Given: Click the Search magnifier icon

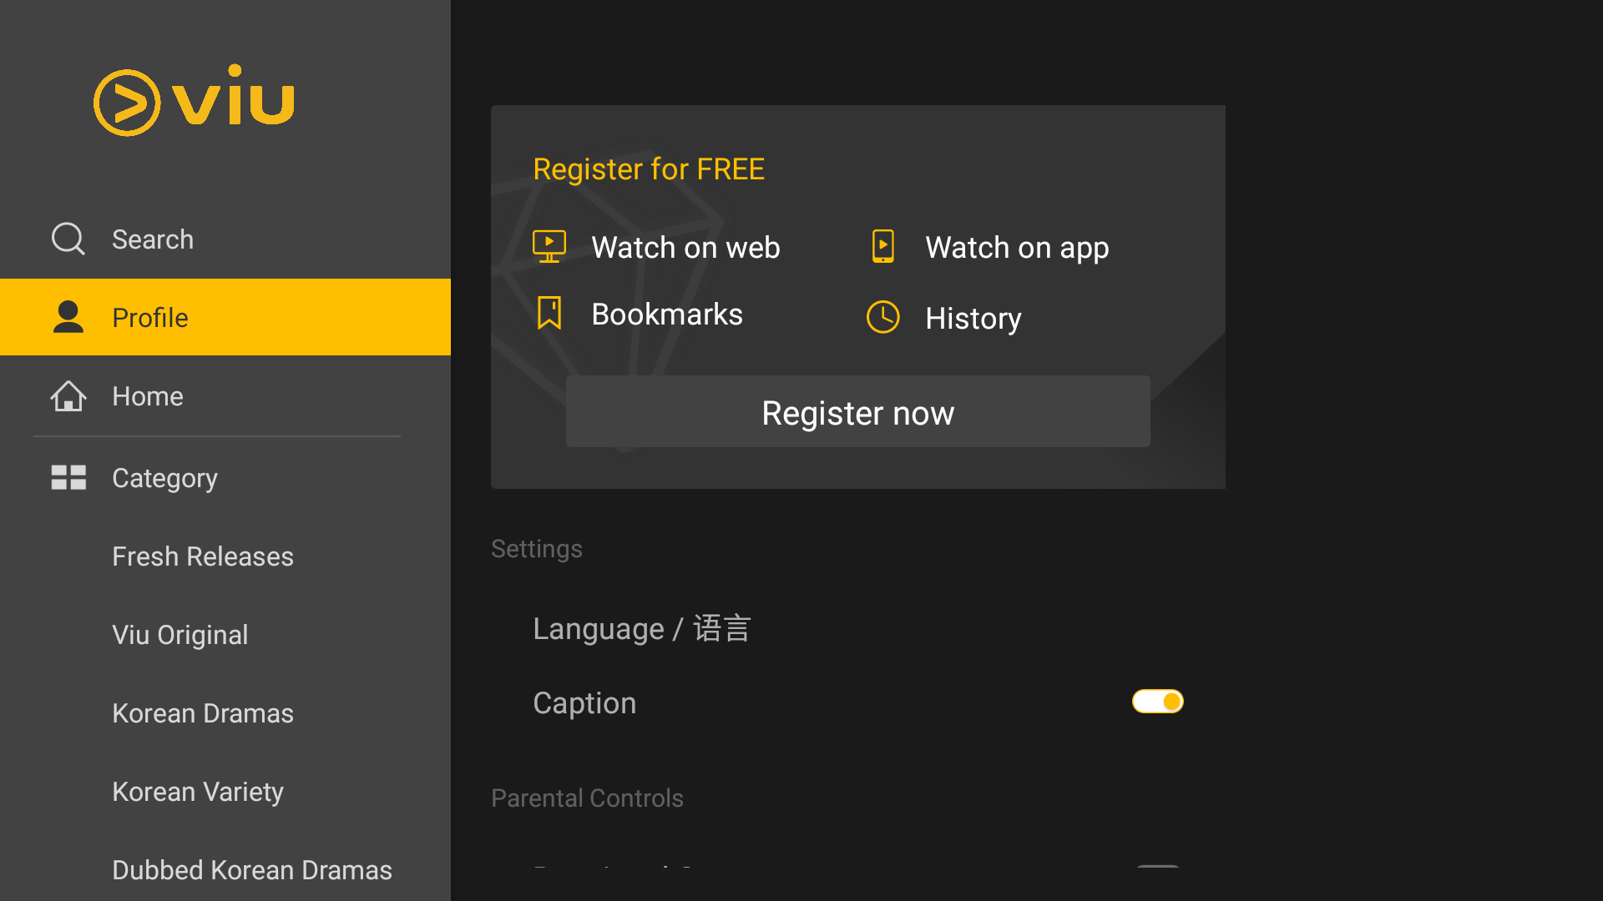Looking at the screenshot, I should [x=68, y=239].
